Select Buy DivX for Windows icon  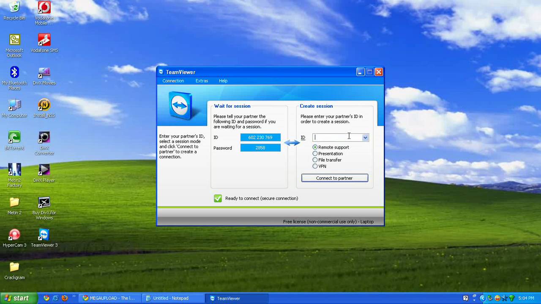pyautogui.click(x=44, y=209)
